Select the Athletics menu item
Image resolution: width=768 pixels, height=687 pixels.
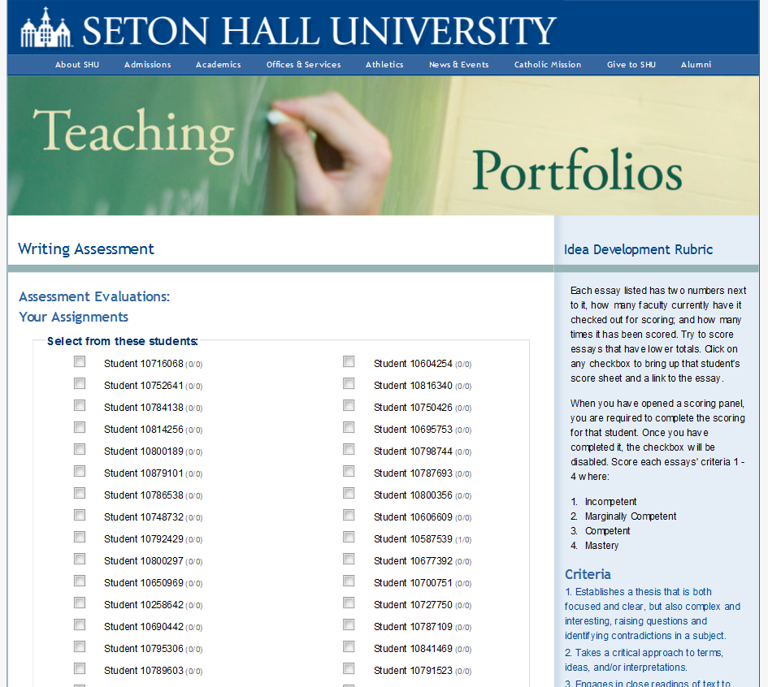pyautogui.click(x=384, y=65)
